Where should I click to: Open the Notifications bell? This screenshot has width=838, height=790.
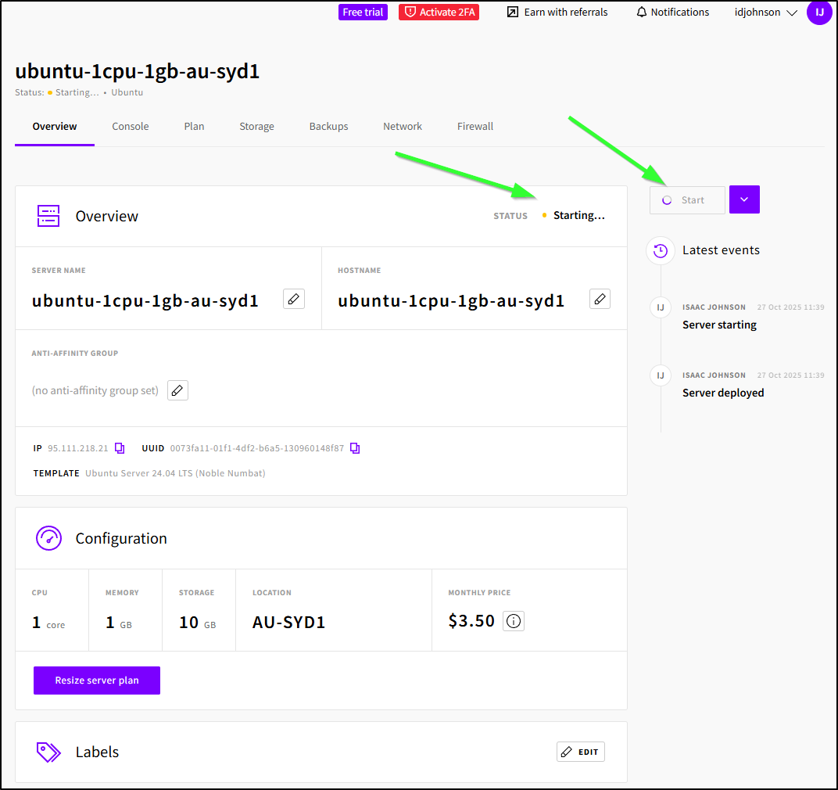click(x=672, y=13)
